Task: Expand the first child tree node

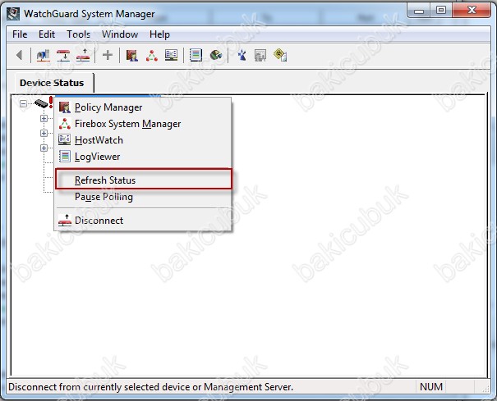Action: pos(44,119)
